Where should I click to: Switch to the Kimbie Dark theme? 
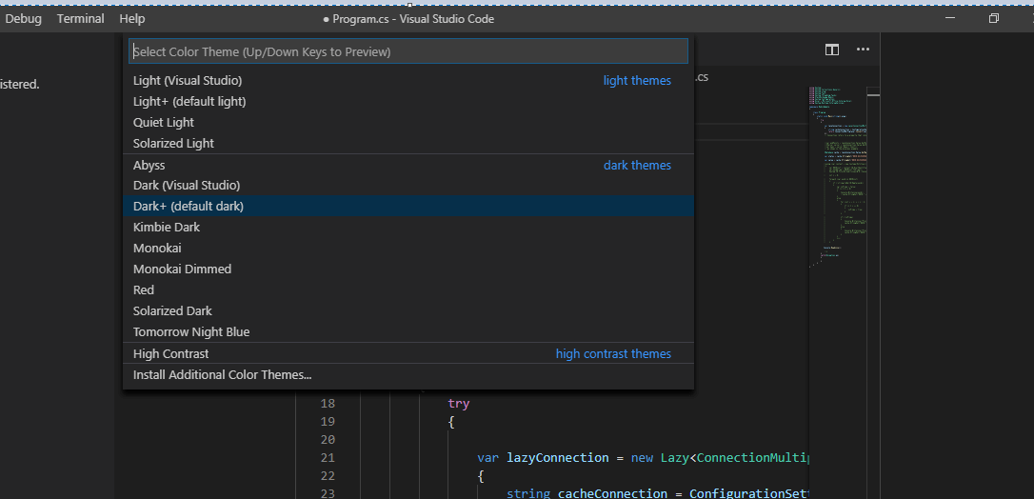coord(167,228)
